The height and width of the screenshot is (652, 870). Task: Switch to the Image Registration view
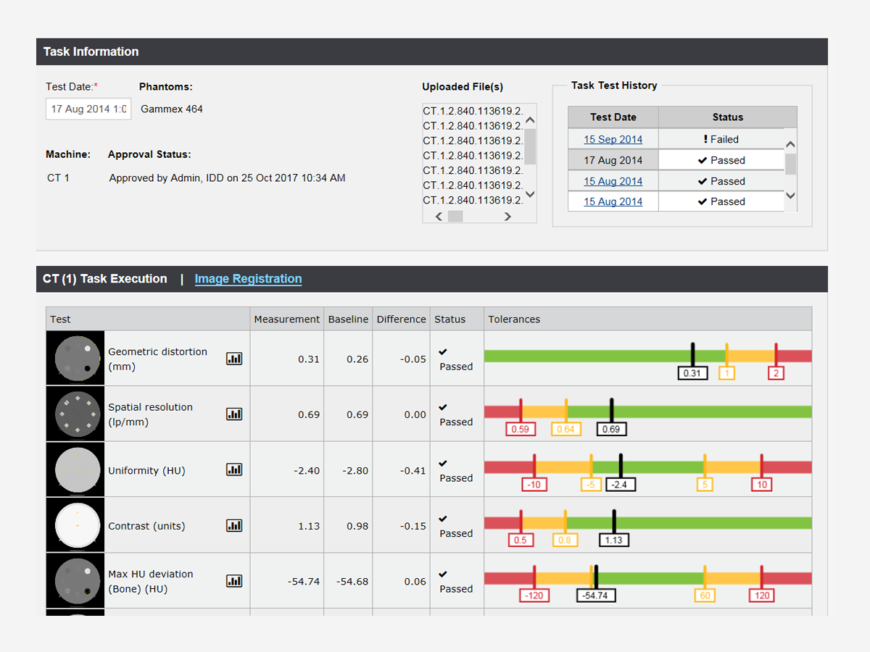click(x=248, y=278)
